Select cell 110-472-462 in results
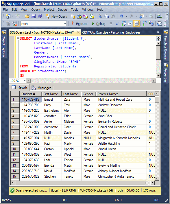 click(31, 100)
